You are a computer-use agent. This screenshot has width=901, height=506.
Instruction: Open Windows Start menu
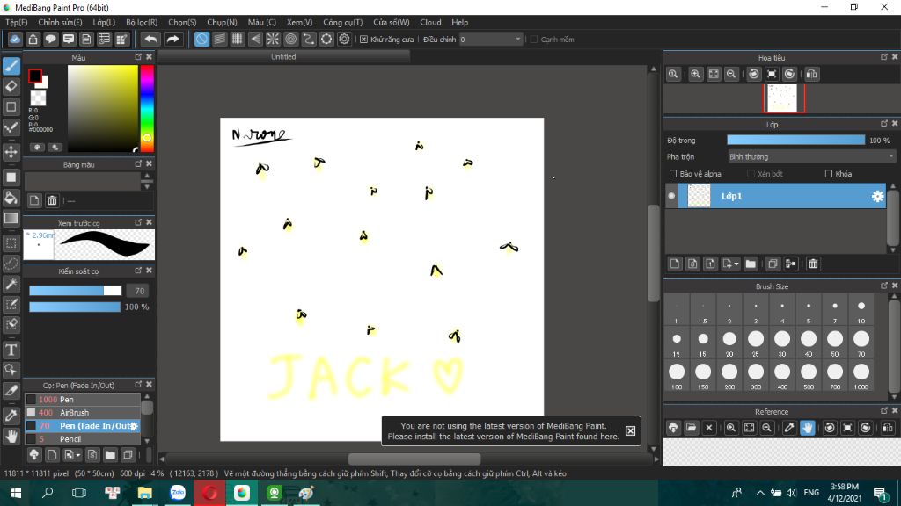(16, 493)
